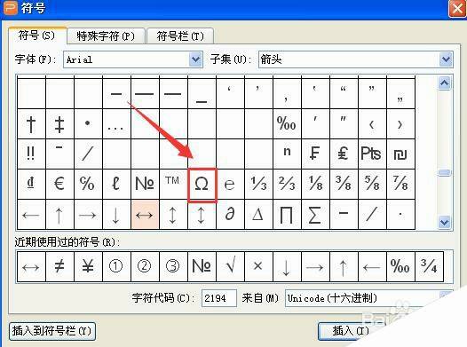Click the highlighted left-right arrow in the grid
Screen dimensions: 467x347
(x=145, y=215)
